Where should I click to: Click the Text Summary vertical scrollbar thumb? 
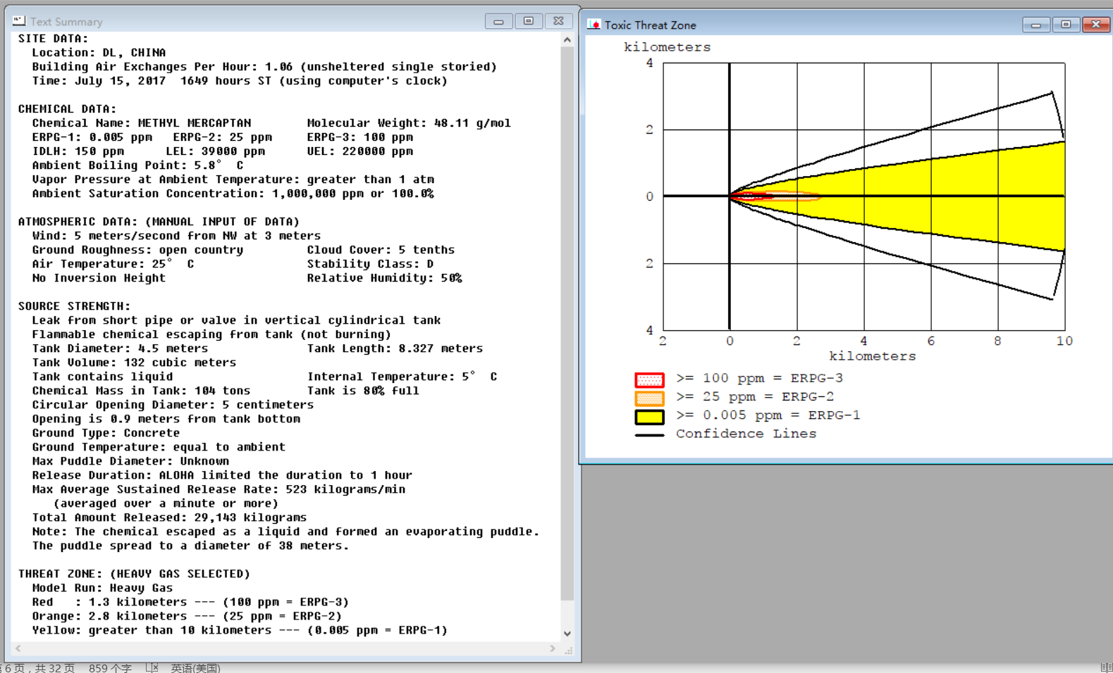tap(567, 324)
